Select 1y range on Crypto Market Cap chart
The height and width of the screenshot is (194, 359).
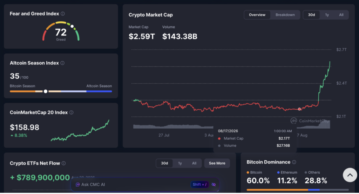327,15
